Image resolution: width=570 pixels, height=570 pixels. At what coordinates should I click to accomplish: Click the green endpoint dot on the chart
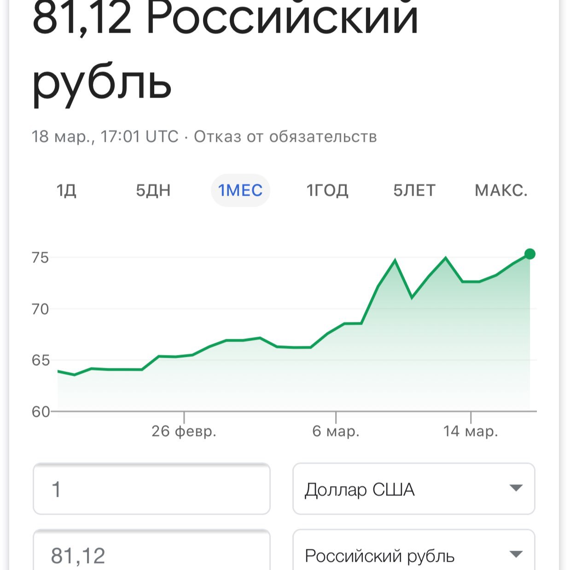[x=530, y=254]
